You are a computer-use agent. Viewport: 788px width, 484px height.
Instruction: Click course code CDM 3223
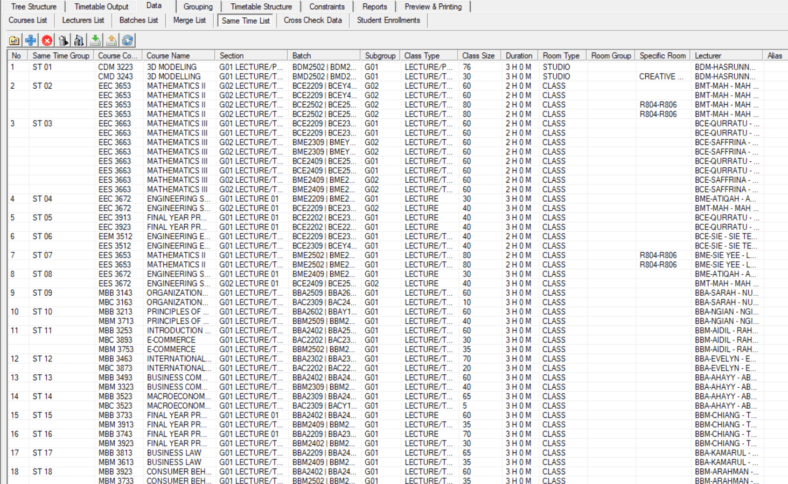coord(115,67)
